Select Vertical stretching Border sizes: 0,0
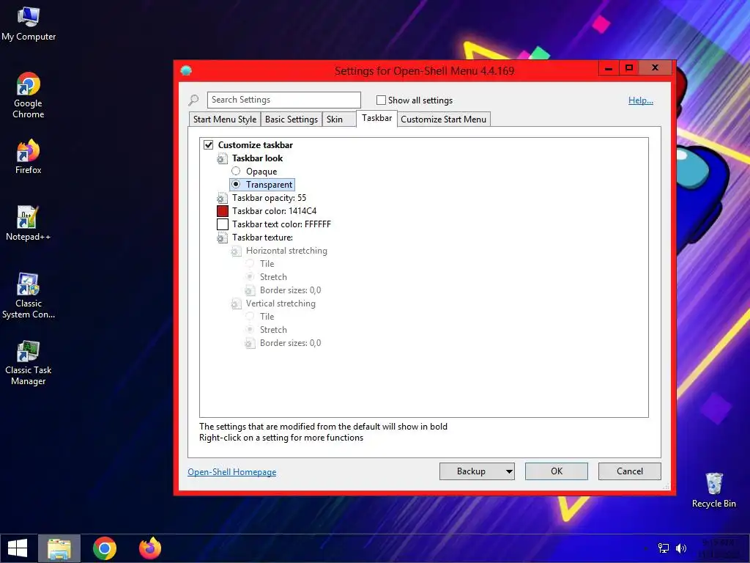 point(290,343)
